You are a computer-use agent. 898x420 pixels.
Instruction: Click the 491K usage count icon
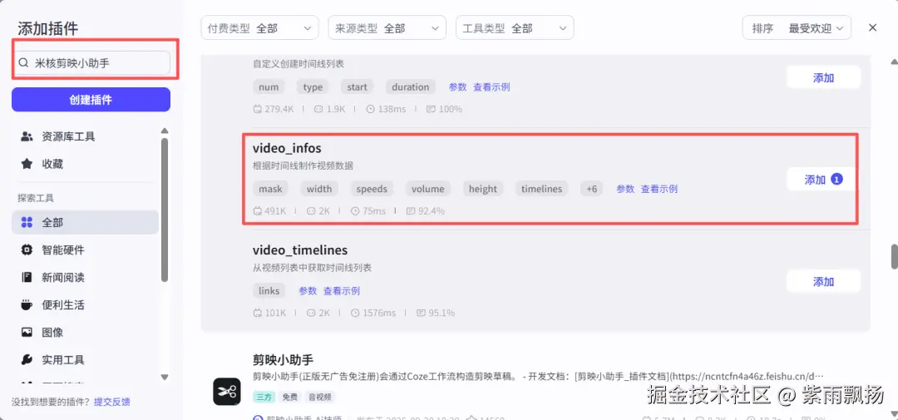[x=257, y=211]
